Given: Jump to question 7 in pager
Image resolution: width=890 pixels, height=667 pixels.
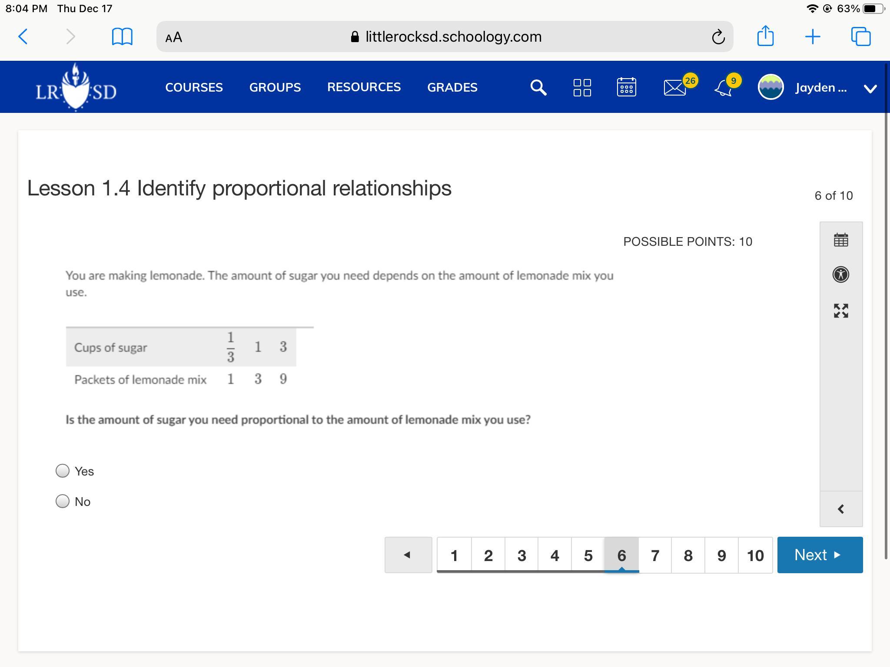Looking at the screenshot, I should point(655,555).
